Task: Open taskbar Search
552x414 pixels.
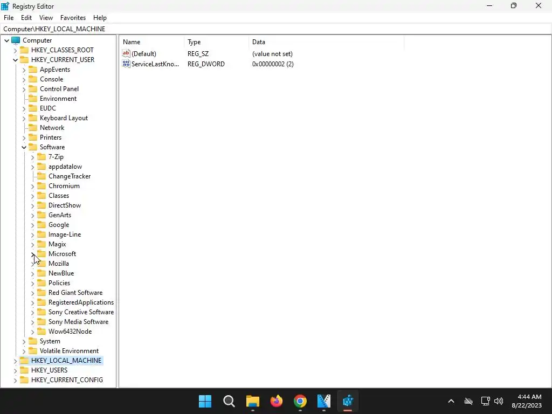Action: coord(229,401)
